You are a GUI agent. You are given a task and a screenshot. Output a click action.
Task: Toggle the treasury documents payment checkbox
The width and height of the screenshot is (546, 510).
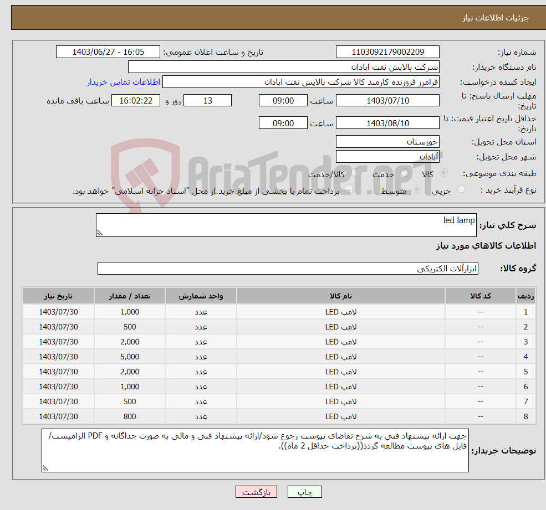pyautogui.click(x=349, y=189)
